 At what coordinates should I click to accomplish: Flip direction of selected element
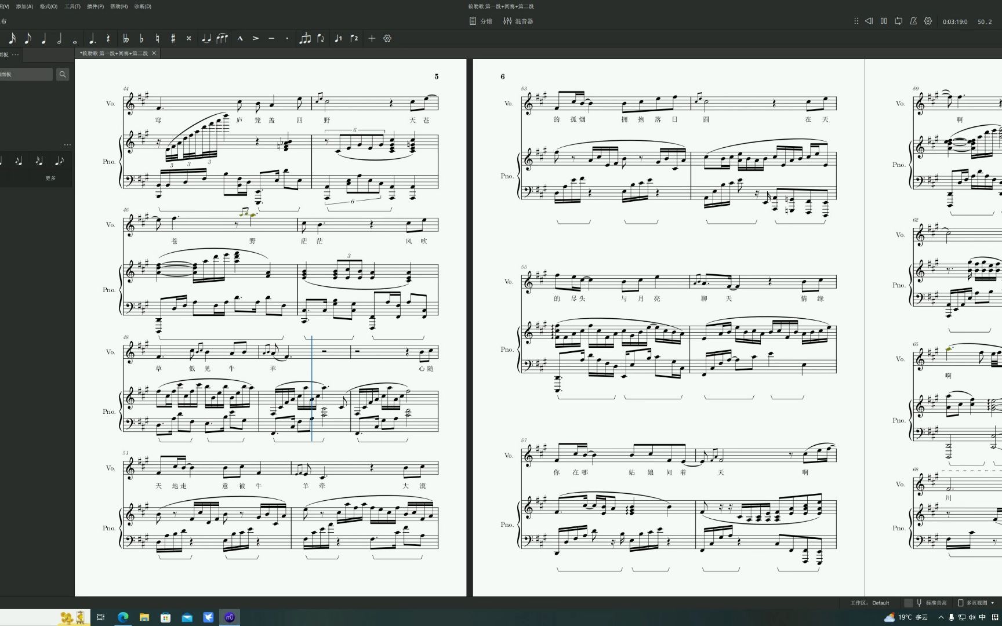pyautogui.click(x=321, y=38)
